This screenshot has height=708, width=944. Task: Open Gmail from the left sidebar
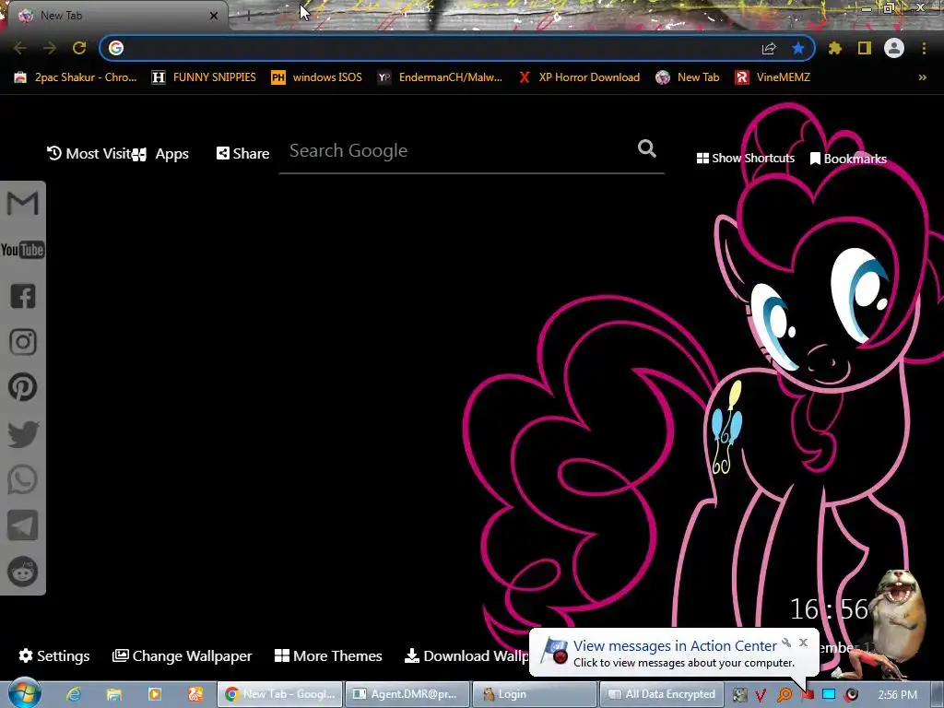[x=22, y=204]
